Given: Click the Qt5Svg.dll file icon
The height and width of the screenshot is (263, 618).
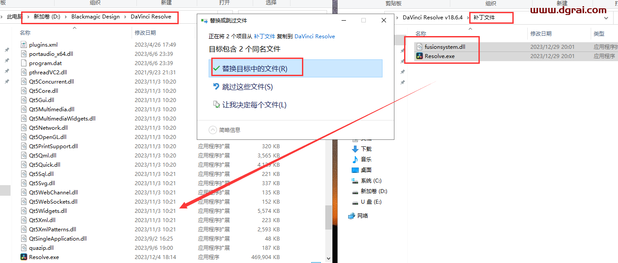Looking at the screenshot, I should point(24,183).
